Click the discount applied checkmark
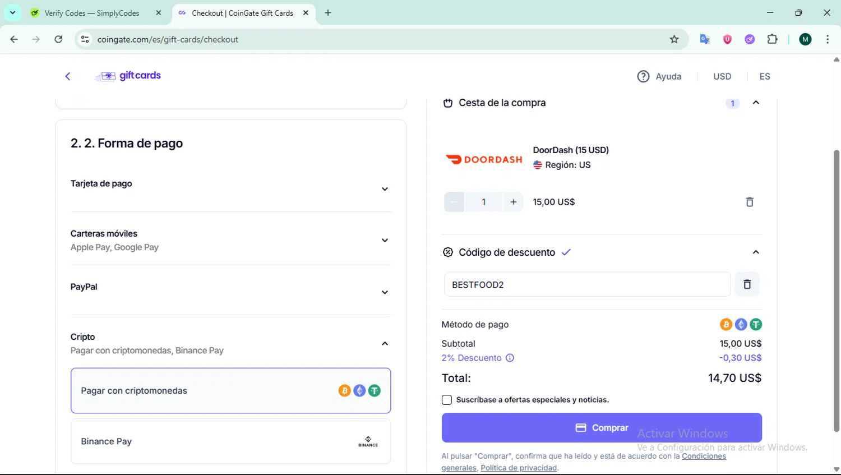 click(x=566, y=252)
